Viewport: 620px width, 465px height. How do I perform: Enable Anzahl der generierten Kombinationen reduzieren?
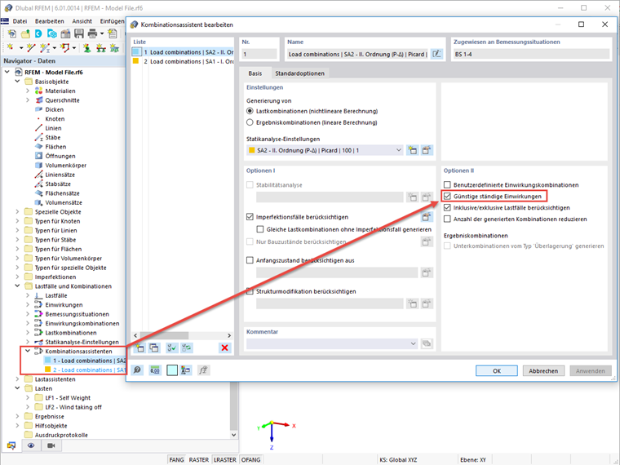(x=447, y=219)
